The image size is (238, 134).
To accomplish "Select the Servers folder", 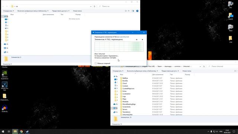I will pyautogui.click(x=125, y=109).
